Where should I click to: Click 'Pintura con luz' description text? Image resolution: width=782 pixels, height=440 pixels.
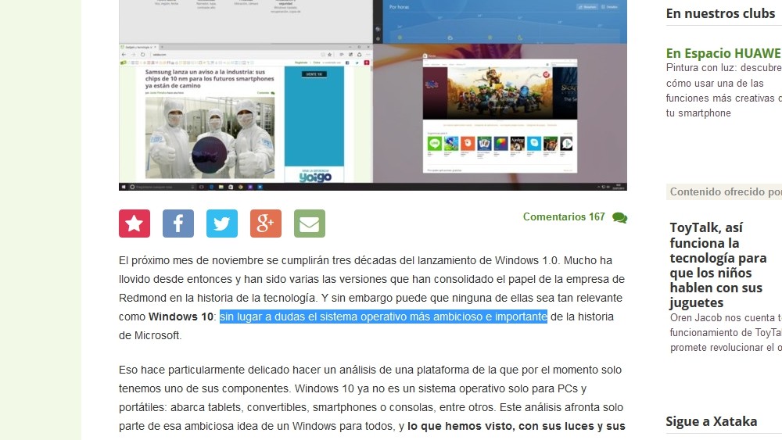tap(723, 90)
